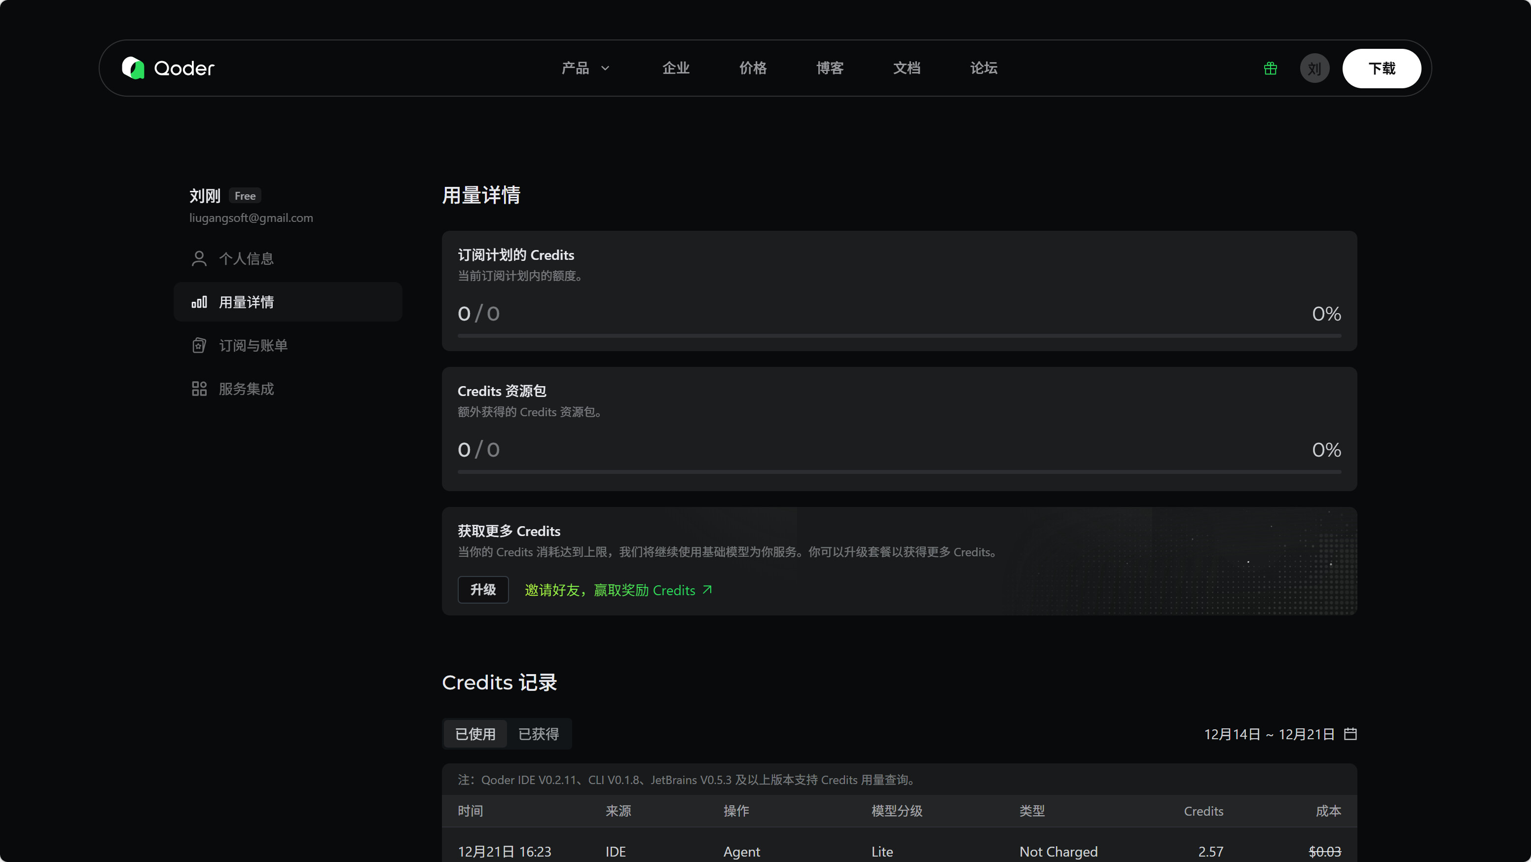1531x862 pixels.
Task: Open the 邀请好友，赢取奖励 Credits link
Action: click(618, 590)
